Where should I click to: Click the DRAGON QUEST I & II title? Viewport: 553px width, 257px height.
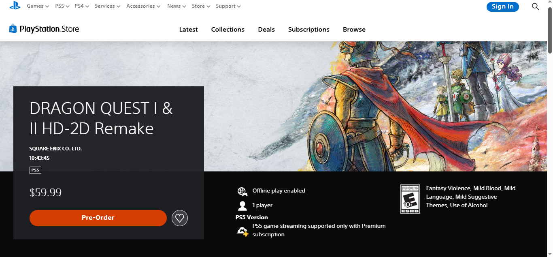click(101, 118)
